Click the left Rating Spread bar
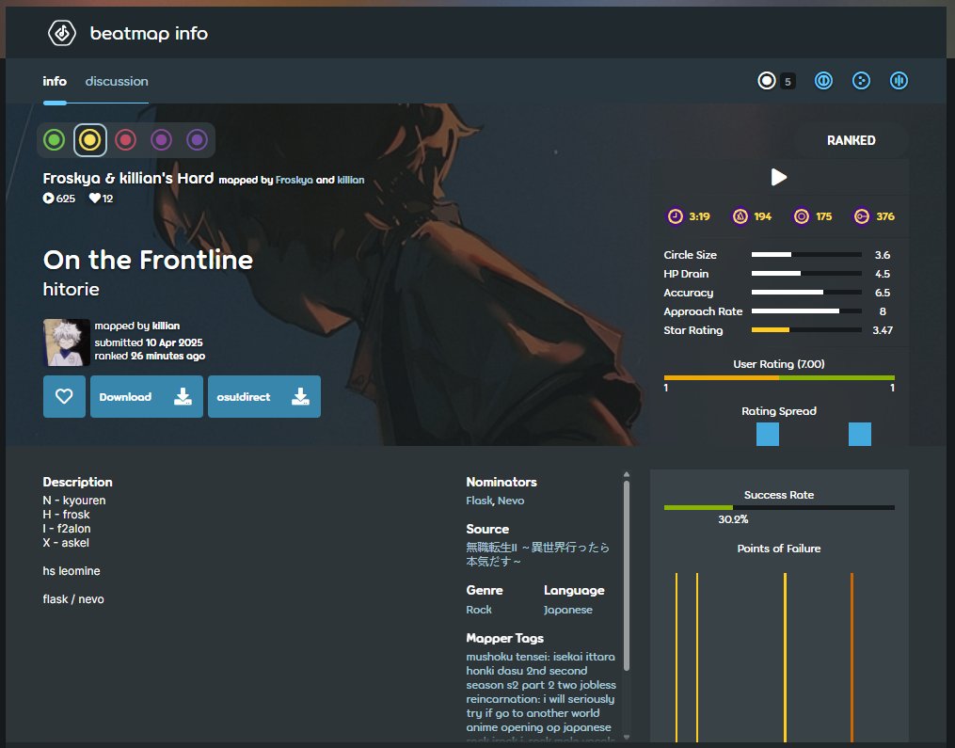This screenshot has width=955, height=748. (768, 435)
